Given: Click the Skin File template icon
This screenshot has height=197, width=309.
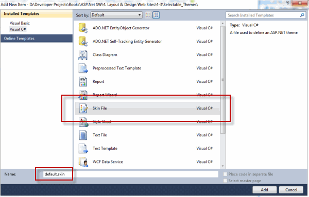Looking at the screenshot, I should click(x=83, y=108).
